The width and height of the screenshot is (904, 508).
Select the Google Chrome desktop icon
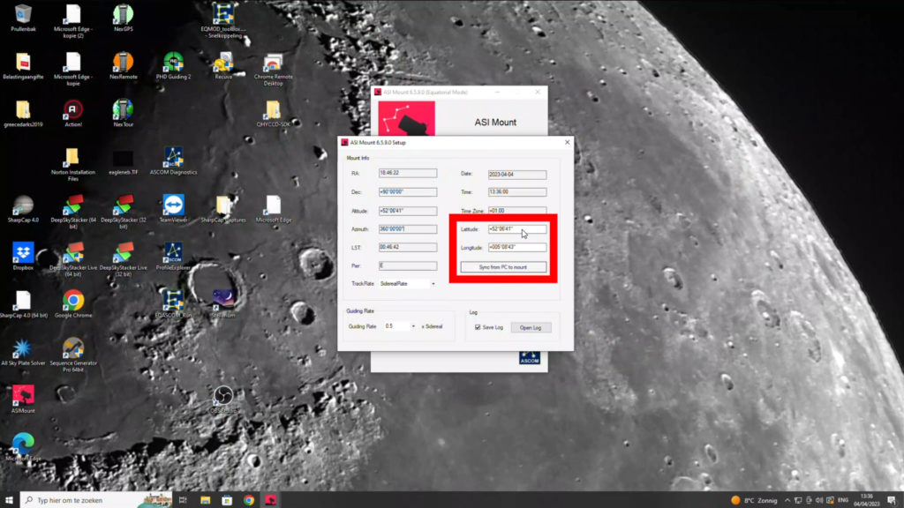pos(73,305)
